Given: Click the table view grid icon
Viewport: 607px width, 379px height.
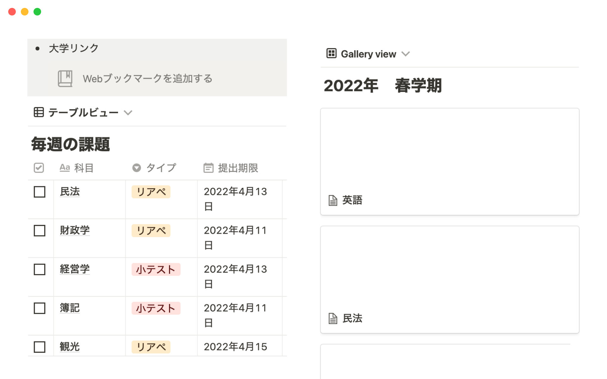Looking at the screenshot, I should (39, 112).
